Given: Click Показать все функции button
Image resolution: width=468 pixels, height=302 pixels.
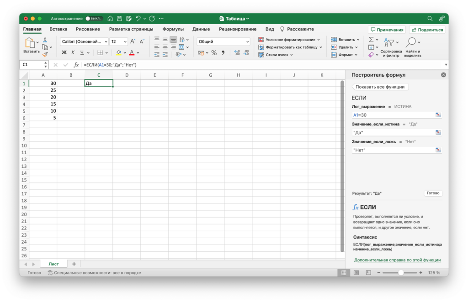Looking at the screenshot, I should (x=380, y=87).
